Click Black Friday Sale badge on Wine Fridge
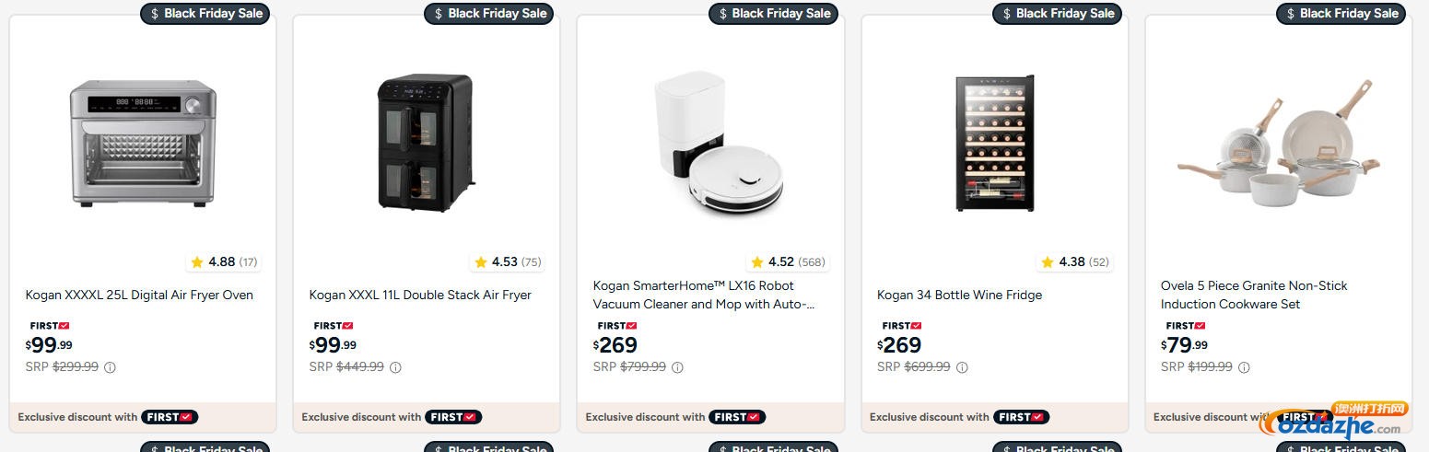 (1056, 14)
